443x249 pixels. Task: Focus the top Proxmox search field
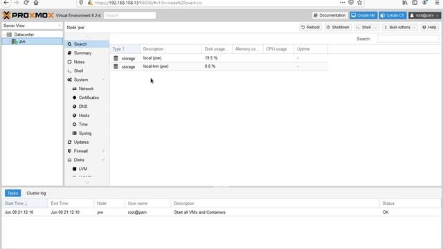129,15
